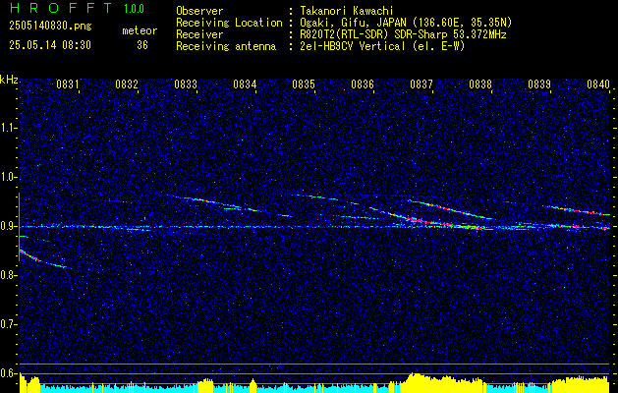618x393 pixels.
Task: Click the Receiving Location field label
Action: click(x=229, y=23)
